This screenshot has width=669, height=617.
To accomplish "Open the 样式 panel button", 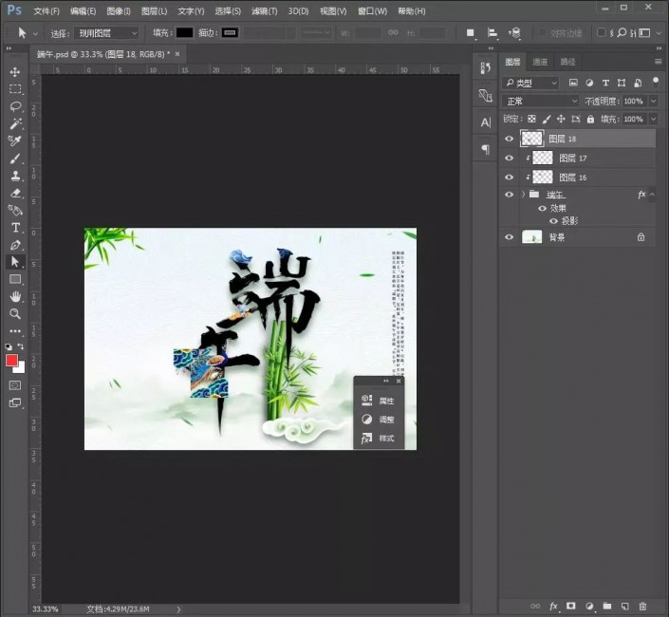I will pos(379,439).
